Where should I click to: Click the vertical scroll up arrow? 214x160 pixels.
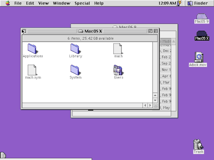click(x=155, y=95)
